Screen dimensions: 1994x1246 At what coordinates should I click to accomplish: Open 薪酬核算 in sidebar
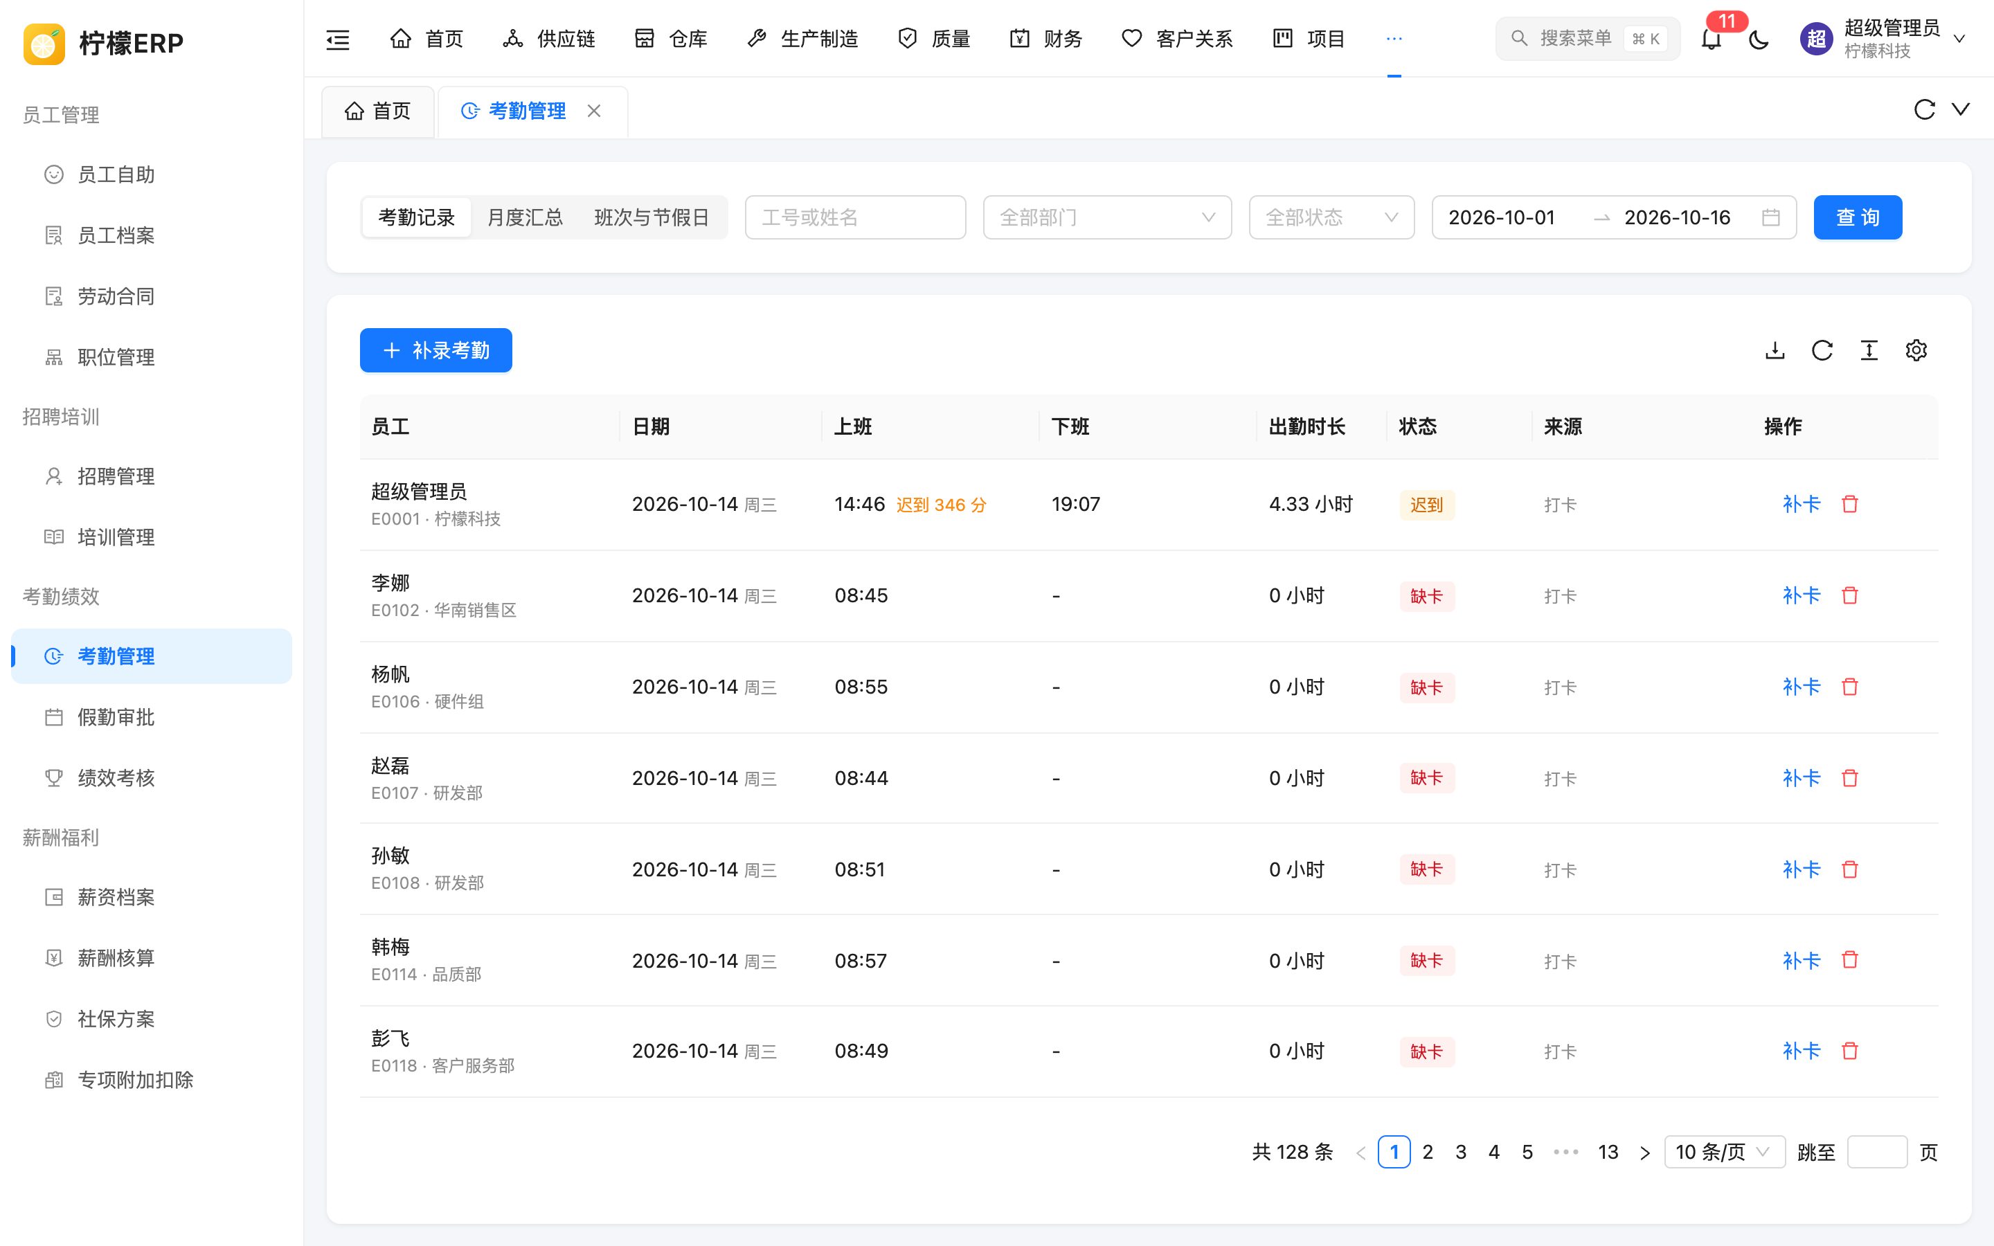(x=152, y=957)
